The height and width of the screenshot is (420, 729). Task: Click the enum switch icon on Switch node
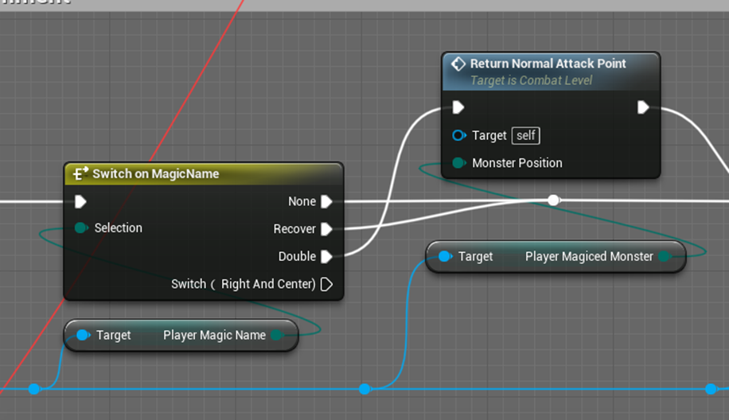click(x=80, y=173)
